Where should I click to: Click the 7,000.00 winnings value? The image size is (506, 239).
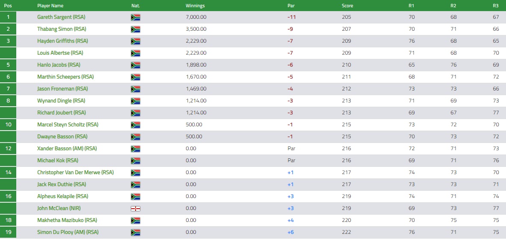point(196,17)
